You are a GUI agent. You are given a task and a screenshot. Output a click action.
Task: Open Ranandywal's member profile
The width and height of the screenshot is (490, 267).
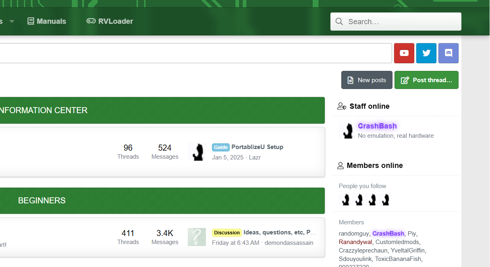tap(355, 242)
